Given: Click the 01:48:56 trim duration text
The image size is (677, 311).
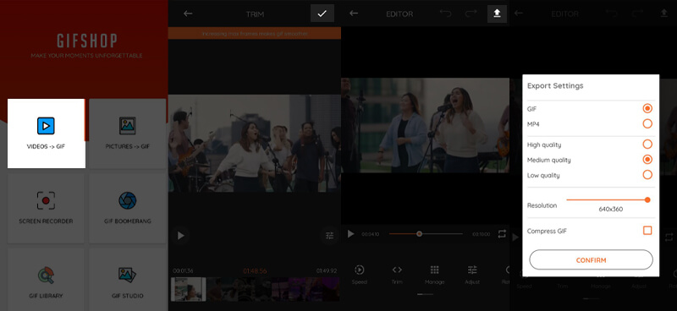Looking at the screenshot, I should 255,271.
